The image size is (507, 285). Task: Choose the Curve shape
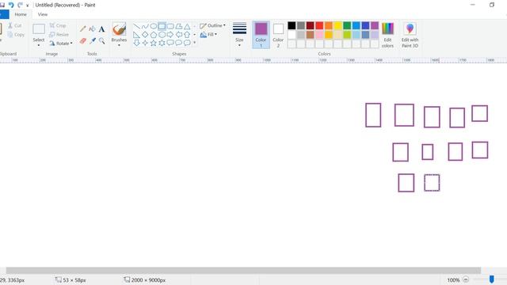[145, 26]
